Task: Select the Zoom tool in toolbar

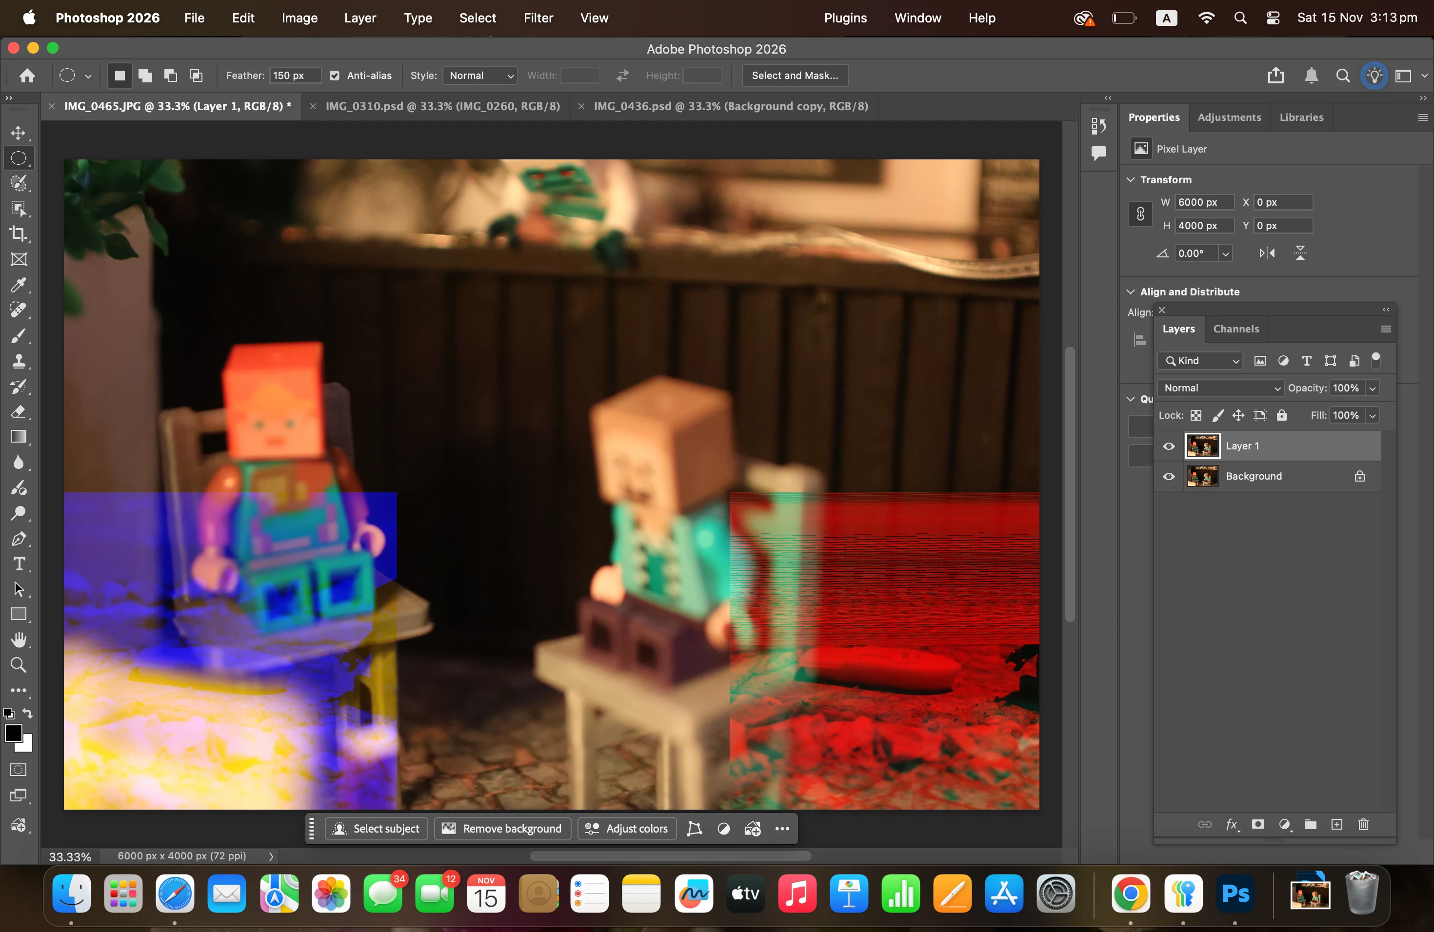Action: point(19,665)
